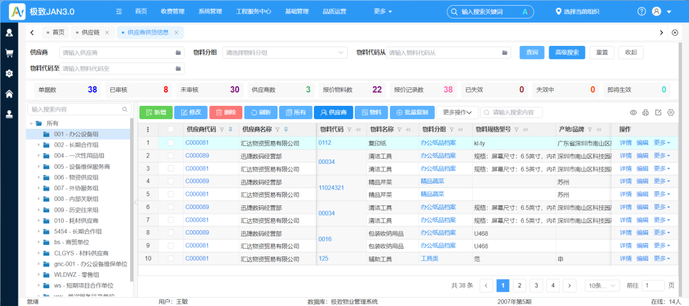Open the 系统管理 menu
689x306 pixels.
(210, 12)
